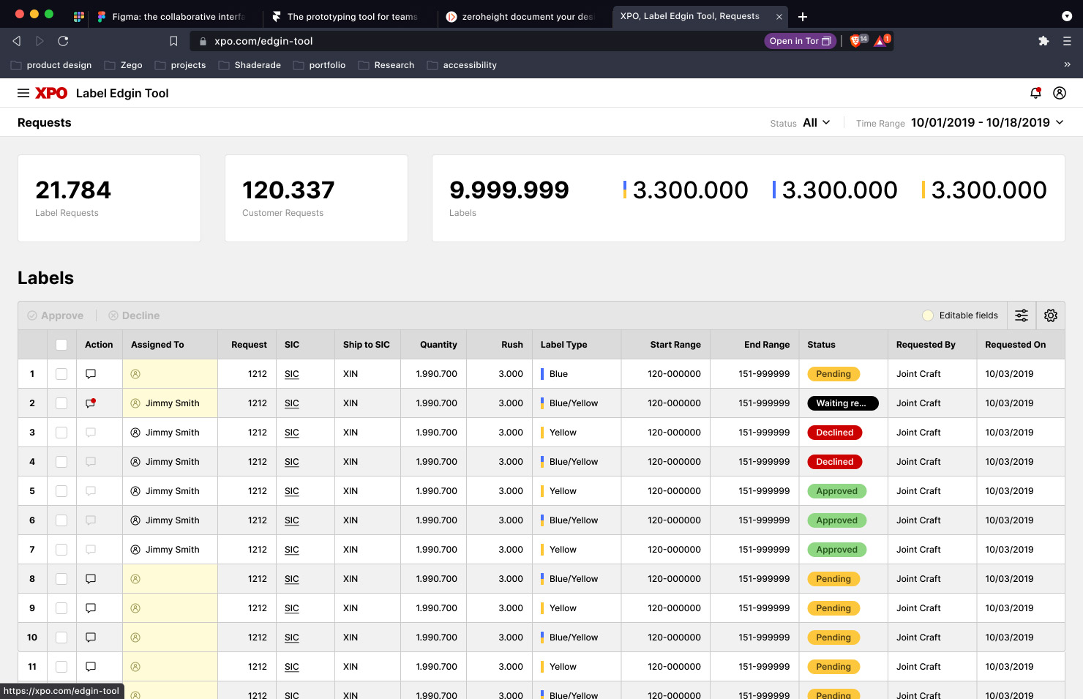Click the Open in Tor button
Image resolution: width=1083 pixels, height=699 pixels.
(800, 41)
